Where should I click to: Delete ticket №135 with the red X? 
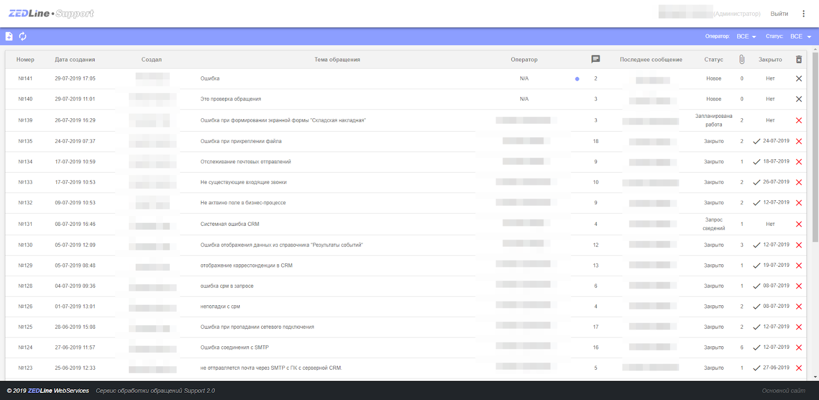pyautogui.click(x=799, y=141)
